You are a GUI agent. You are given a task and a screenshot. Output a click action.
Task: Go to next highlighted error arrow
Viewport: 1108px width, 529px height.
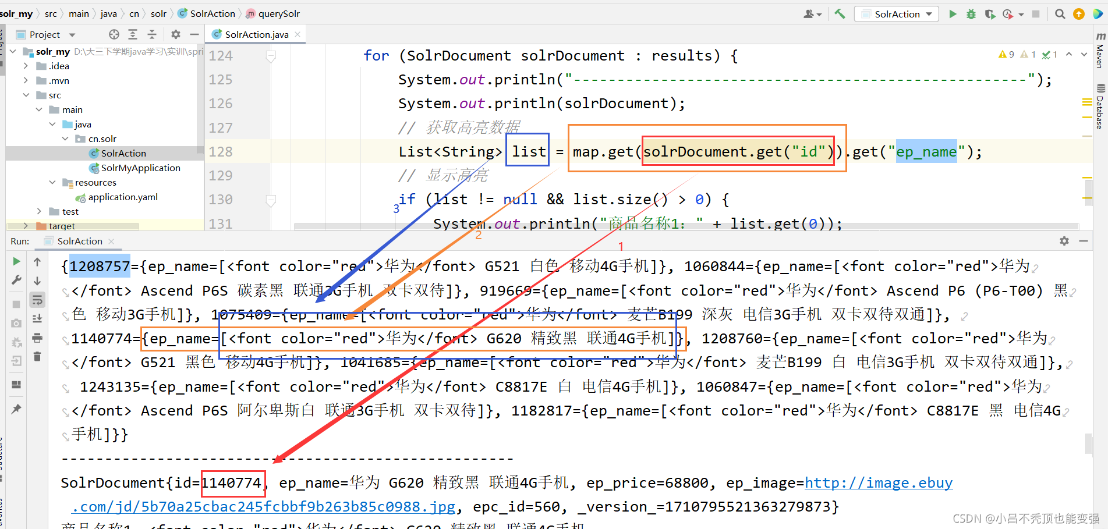click(x=1084, y=54)
